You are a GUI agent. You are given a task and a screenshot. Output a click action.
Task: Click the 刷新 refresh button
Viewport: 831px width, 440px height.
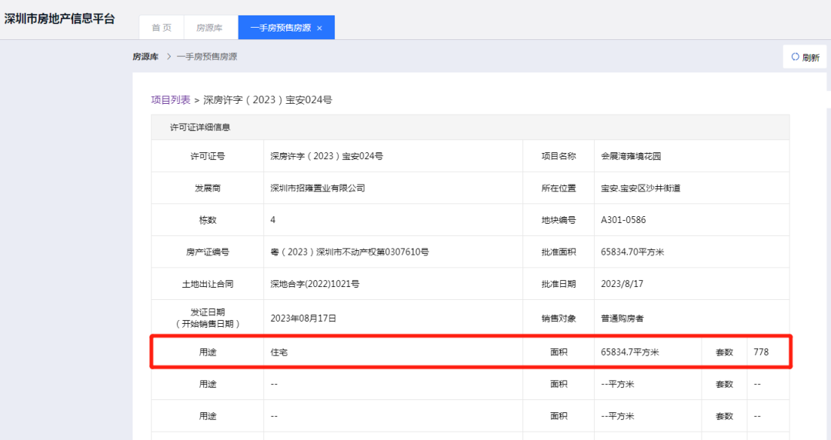tap(805, 57)
